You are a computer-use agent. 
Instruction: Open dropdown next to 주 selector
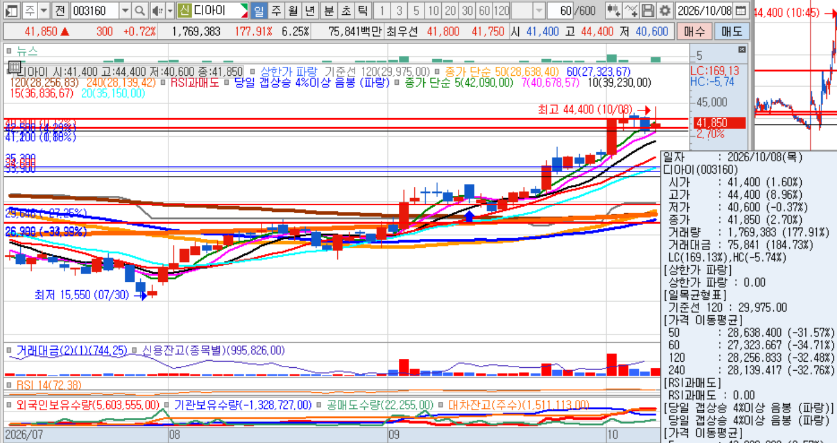click(x=44, y=10)
